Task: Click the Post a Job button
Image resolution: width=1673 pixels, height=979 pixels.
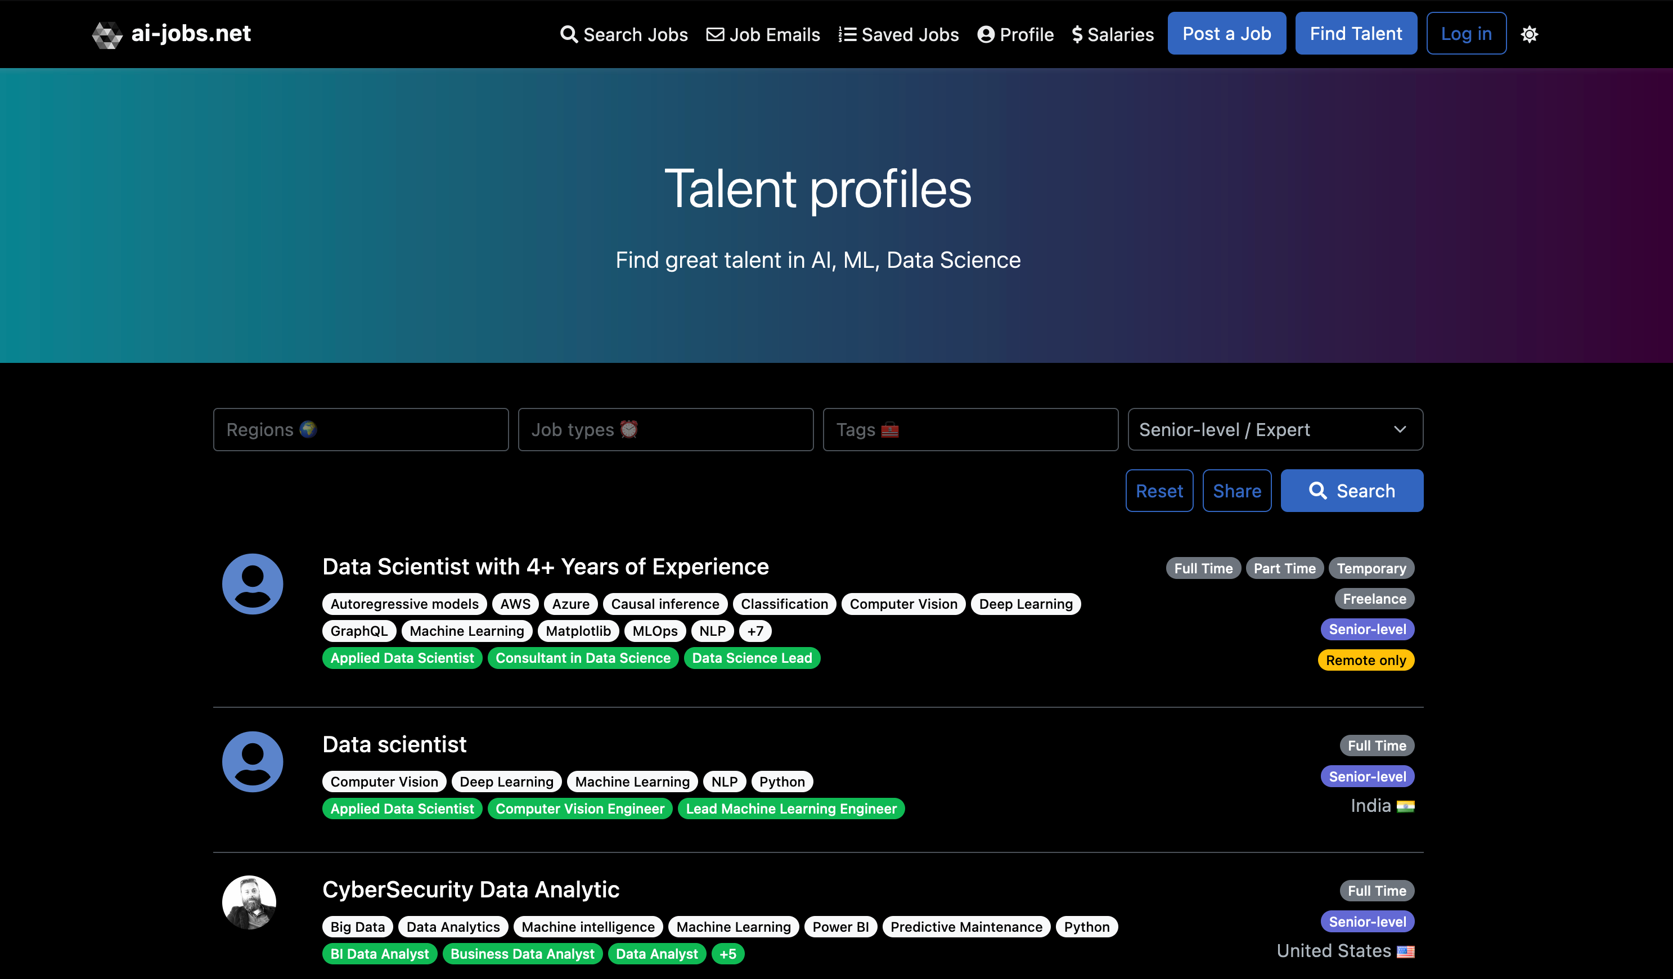Action: click(1227, 33)
